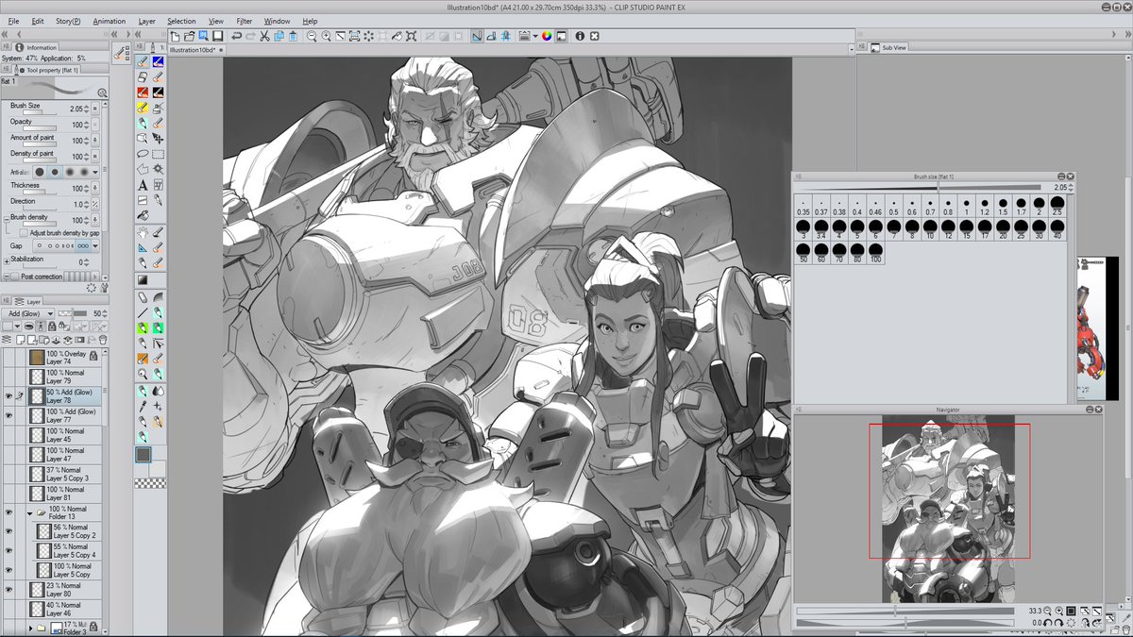Toggle visibility of Layer 77
Image resolution: width=1133 pixels, height=637 pixels.
pos(8,415)
